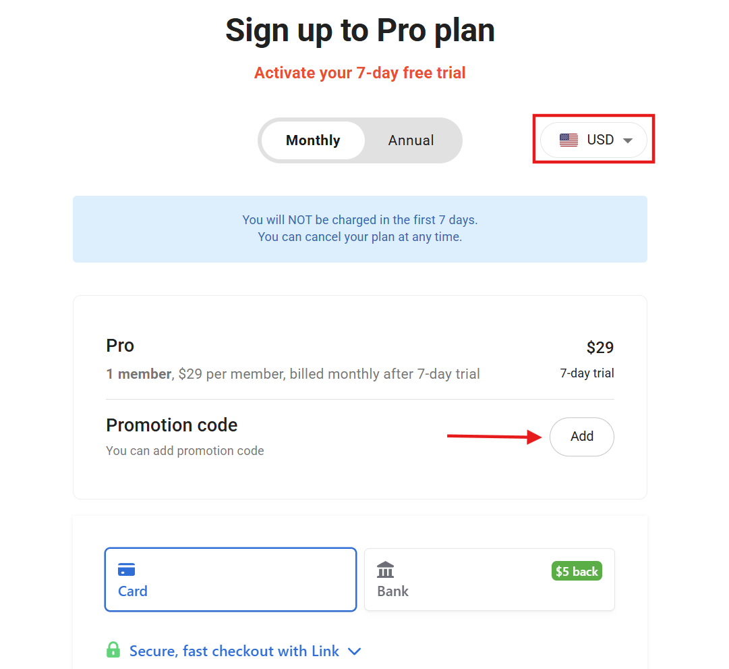
Task: Click the "Sign up to Pro plan" heading
Action: tap(359, 30)
